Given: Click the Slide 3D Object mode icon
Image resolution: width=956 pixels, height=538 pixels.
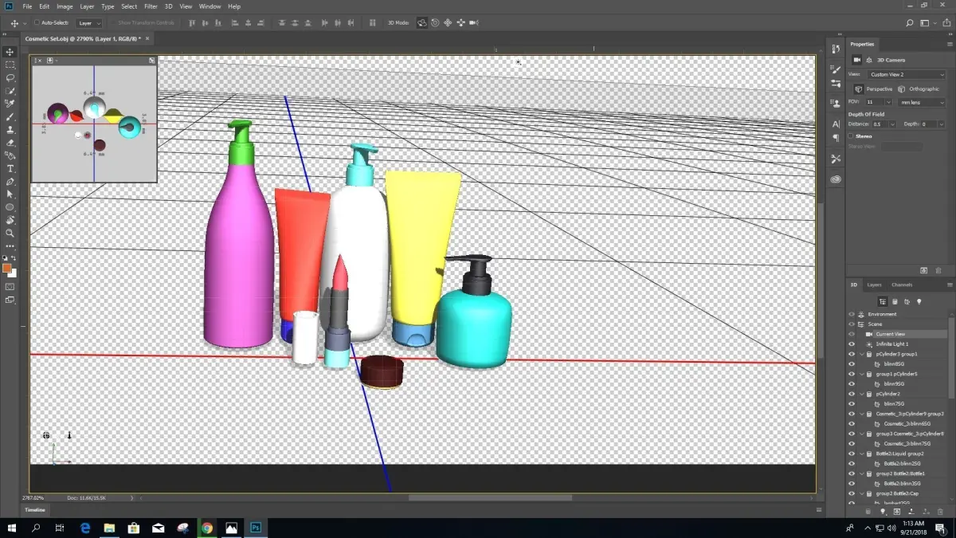Looking at the screenshot, I should coord(460,23).
